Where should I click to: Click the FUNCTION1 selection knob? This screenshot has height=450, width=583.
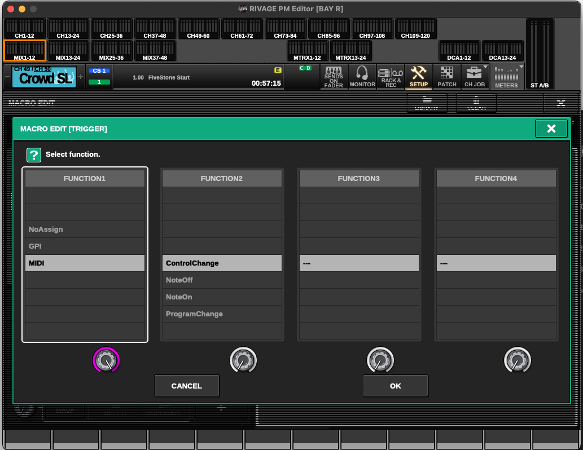coord(106,360)
